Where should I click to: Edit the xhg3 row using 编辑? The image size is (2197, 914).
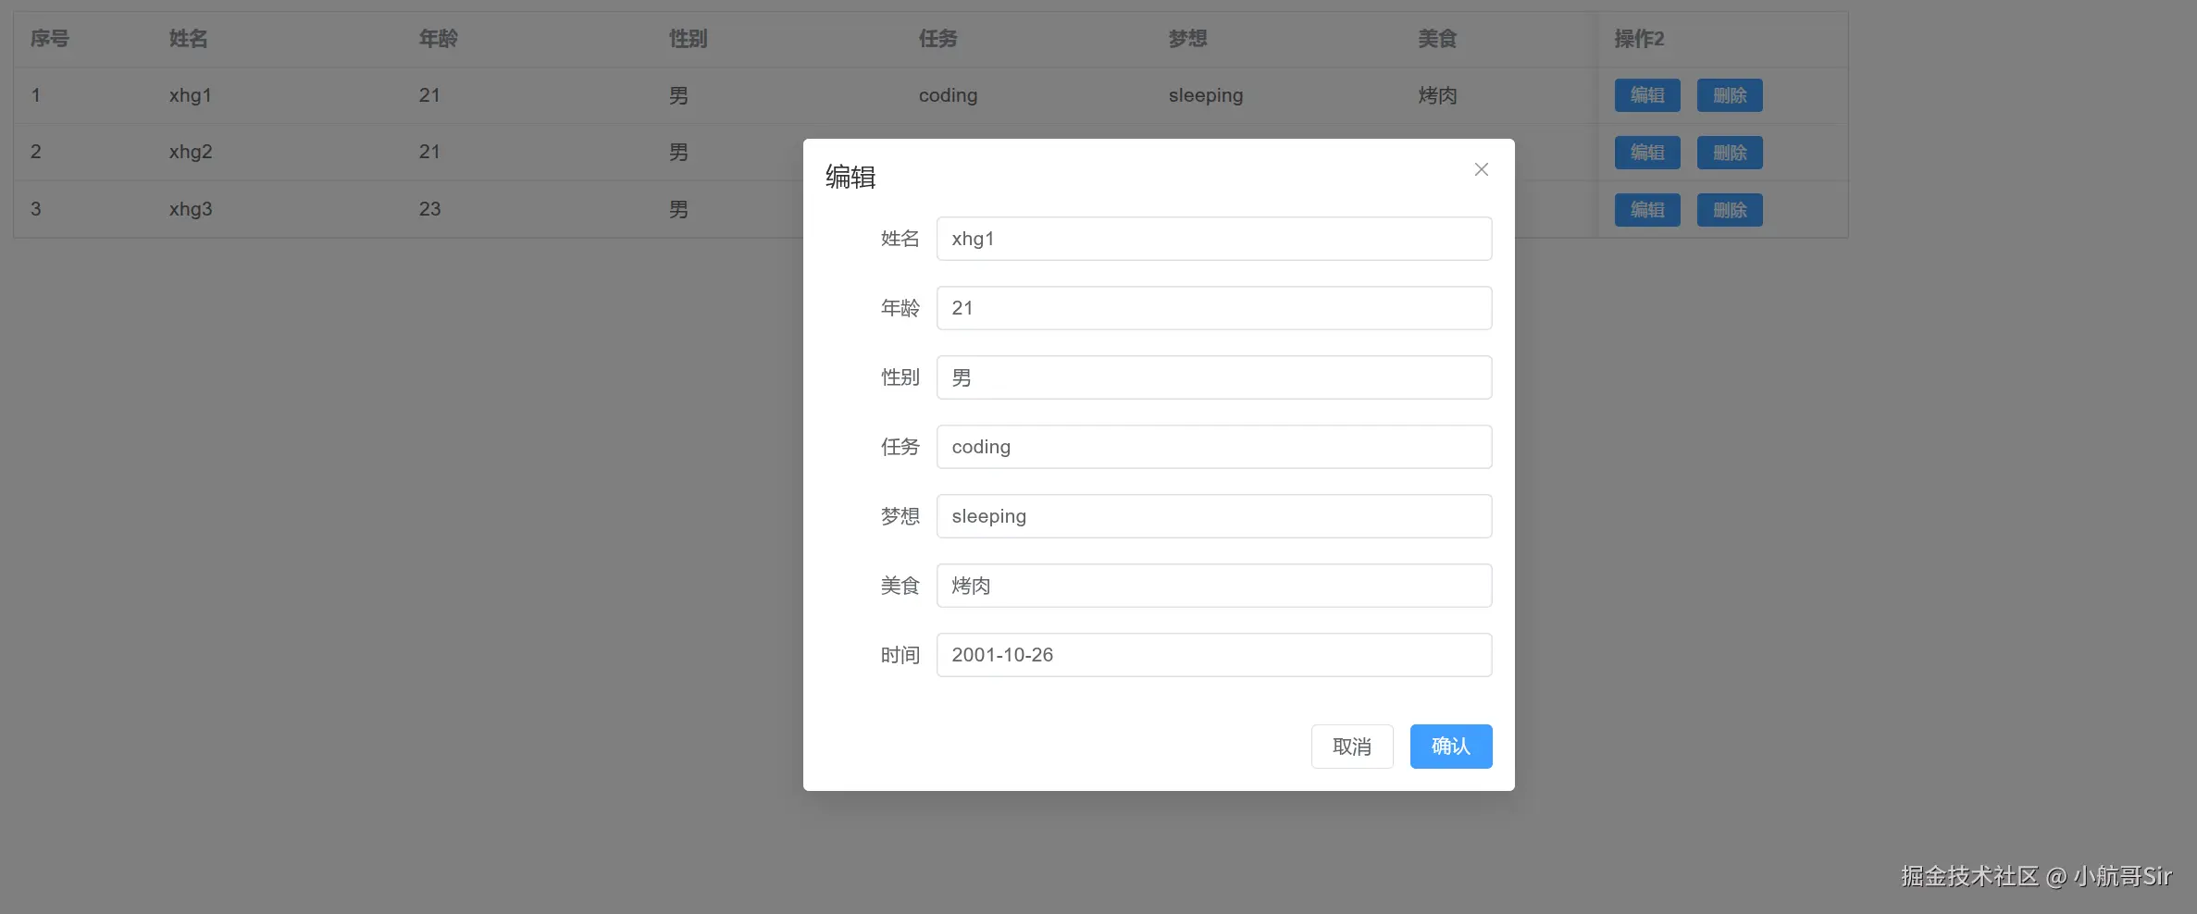pos(1647,210)
